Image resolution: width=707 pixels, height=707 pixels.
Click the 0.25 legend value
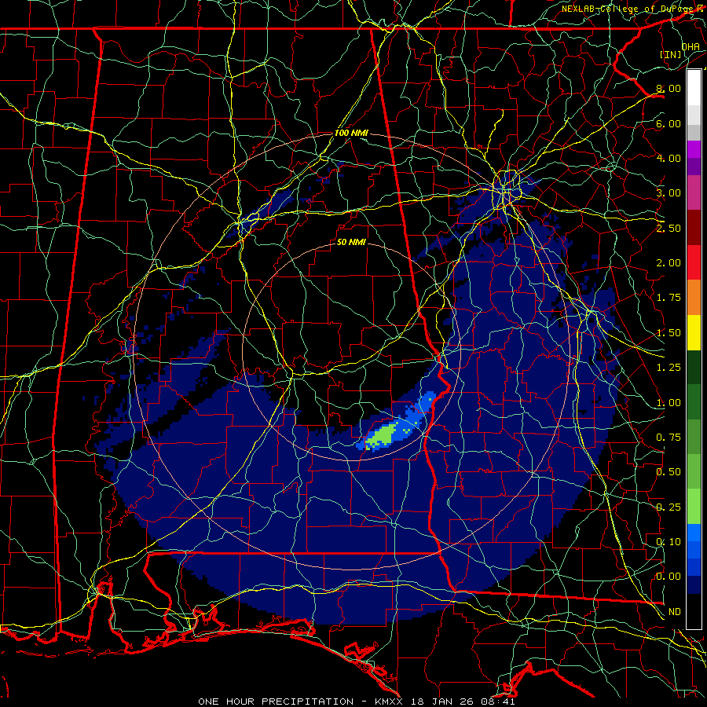tap(669, 507)
